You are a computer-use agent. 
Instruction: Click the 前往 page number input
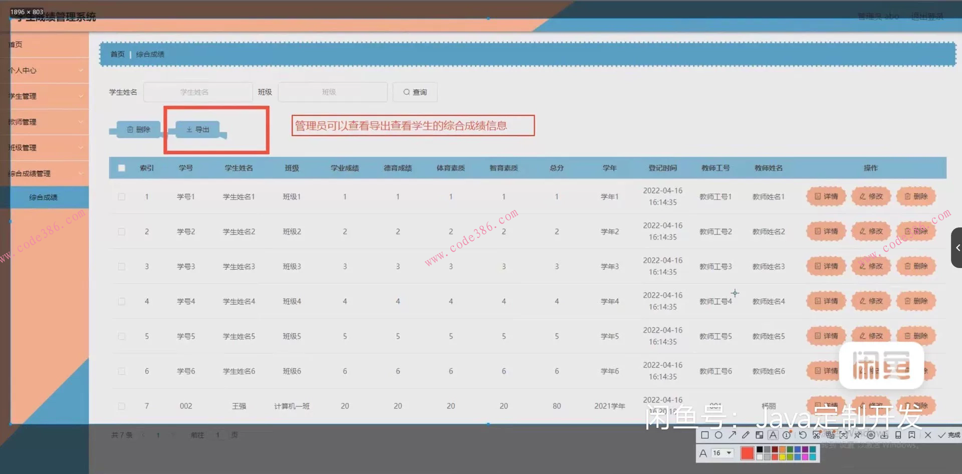coord(218,435)
